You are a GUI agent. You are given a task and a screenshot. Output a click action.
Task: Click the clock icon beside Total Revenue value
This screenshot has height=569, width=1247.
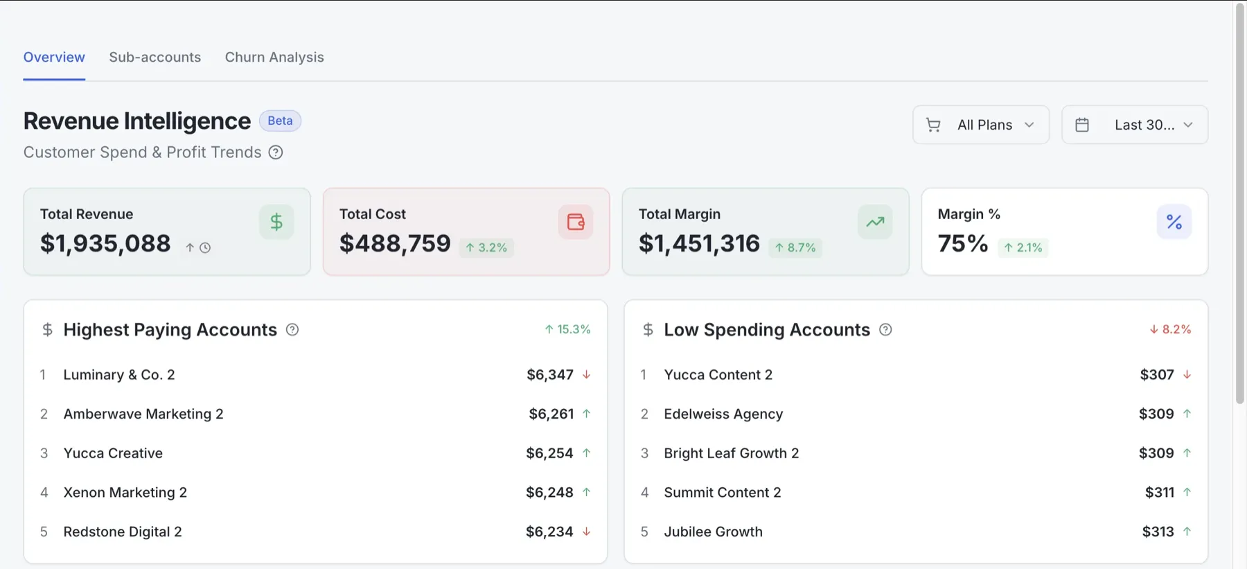pos(205,247)
